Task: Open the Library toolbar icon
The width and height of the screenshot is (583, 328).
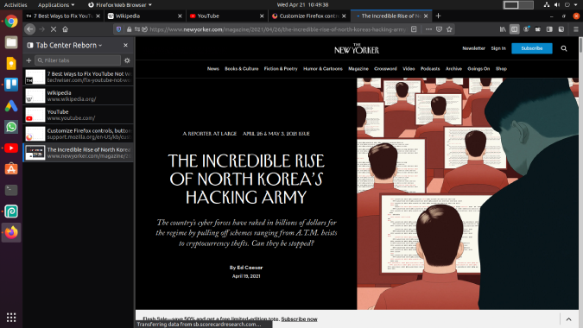Action: click(503, 29)
